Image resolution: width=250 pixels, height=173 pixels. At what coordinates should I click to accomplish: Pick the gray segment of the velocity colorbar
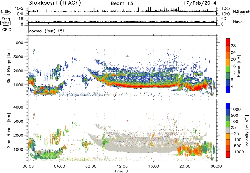[x=228, y=130]
